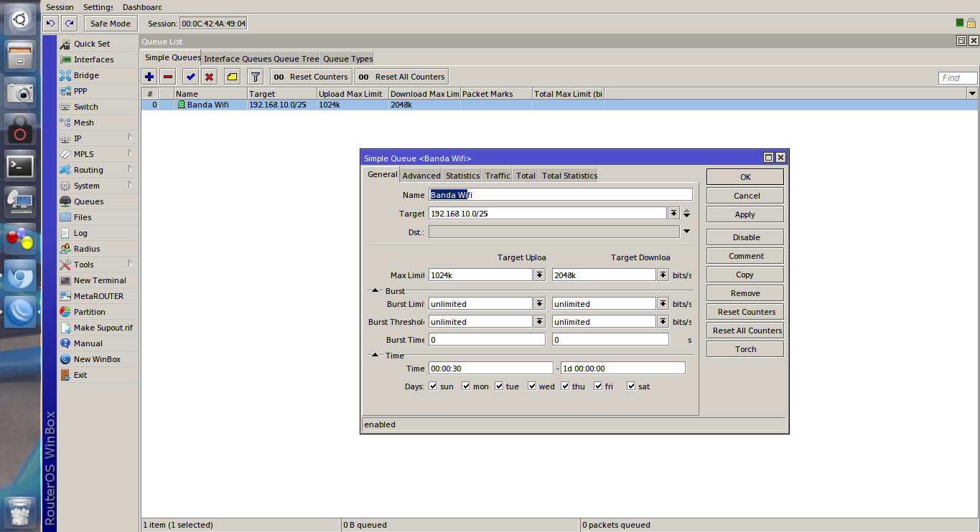Click the undo arrow in toolbar
This screenshot has height=532, width=980.
50,24
